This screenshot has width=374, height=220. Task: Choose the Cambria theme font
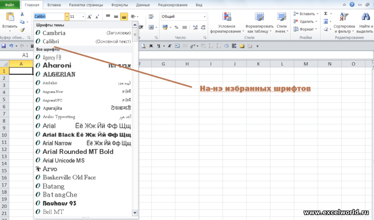tap(83, 33)
